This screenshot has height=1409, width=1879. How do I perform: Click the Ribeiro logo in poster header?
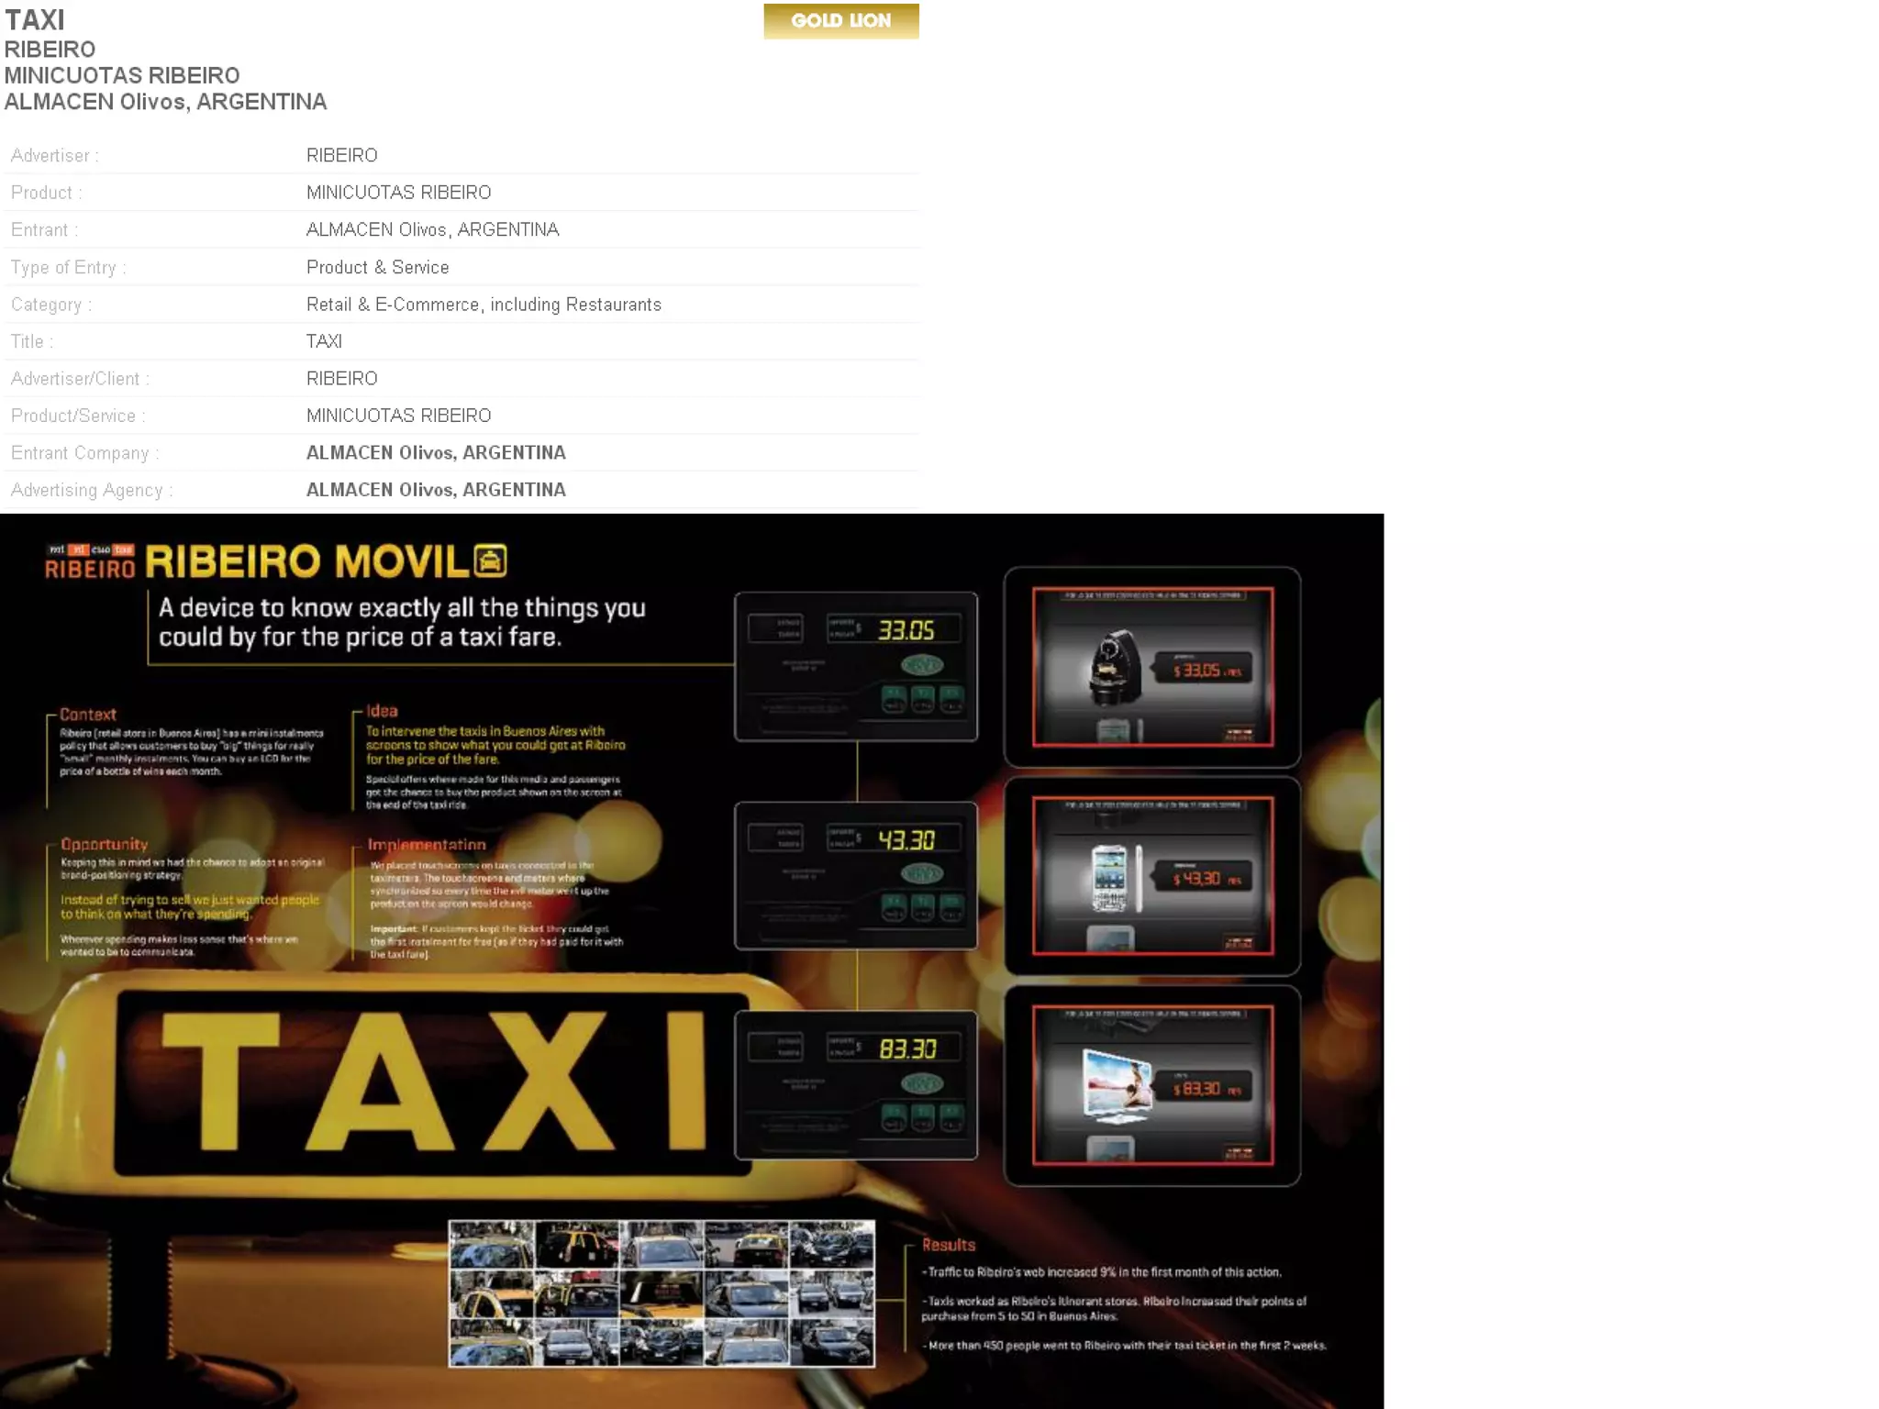click(x=90, y=561)
